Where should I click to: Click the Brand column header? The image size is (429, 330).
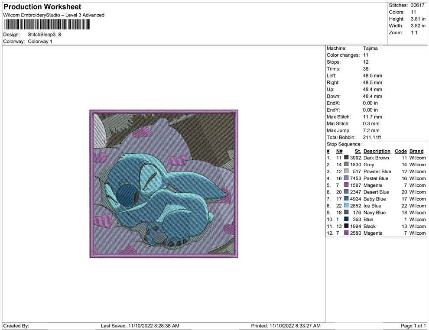(416, 151)
